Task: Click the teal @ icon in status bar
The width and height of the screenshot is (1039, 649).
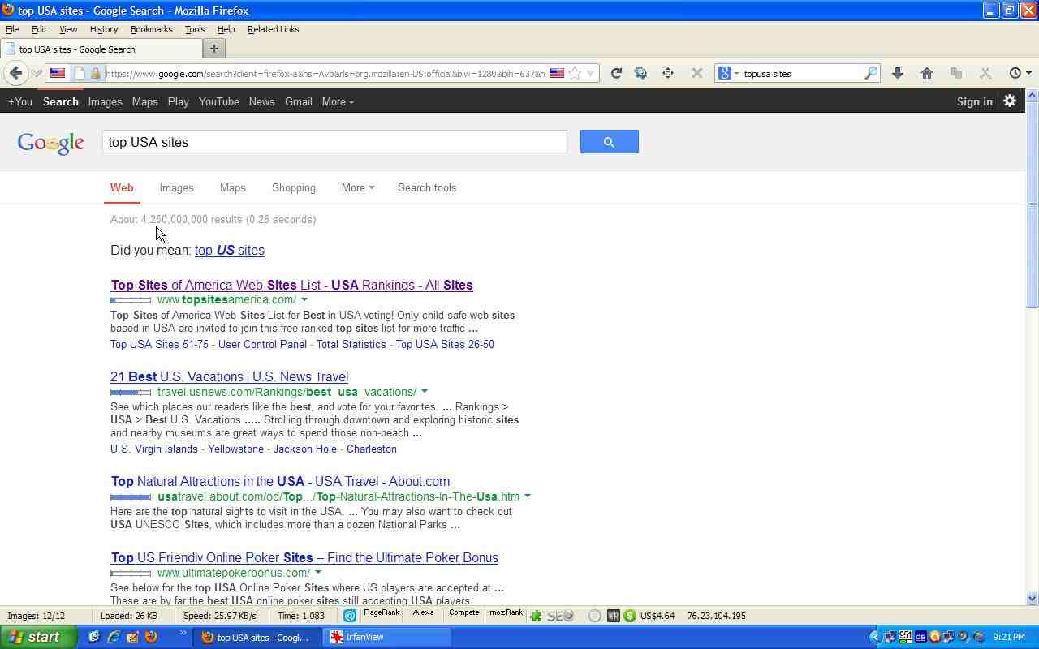Action: pos(350,616)
